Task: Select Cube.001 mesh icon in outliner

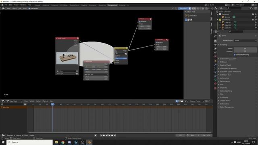Action: pyautogui.click(x=223, y=23)
